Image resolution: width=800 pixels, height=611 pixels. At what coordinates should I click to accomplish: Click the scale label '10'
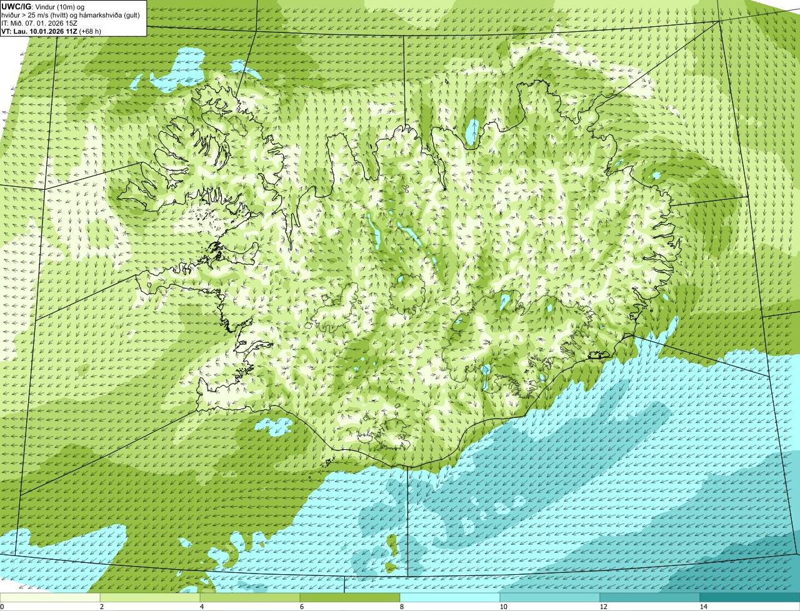[x=503, y=607]
